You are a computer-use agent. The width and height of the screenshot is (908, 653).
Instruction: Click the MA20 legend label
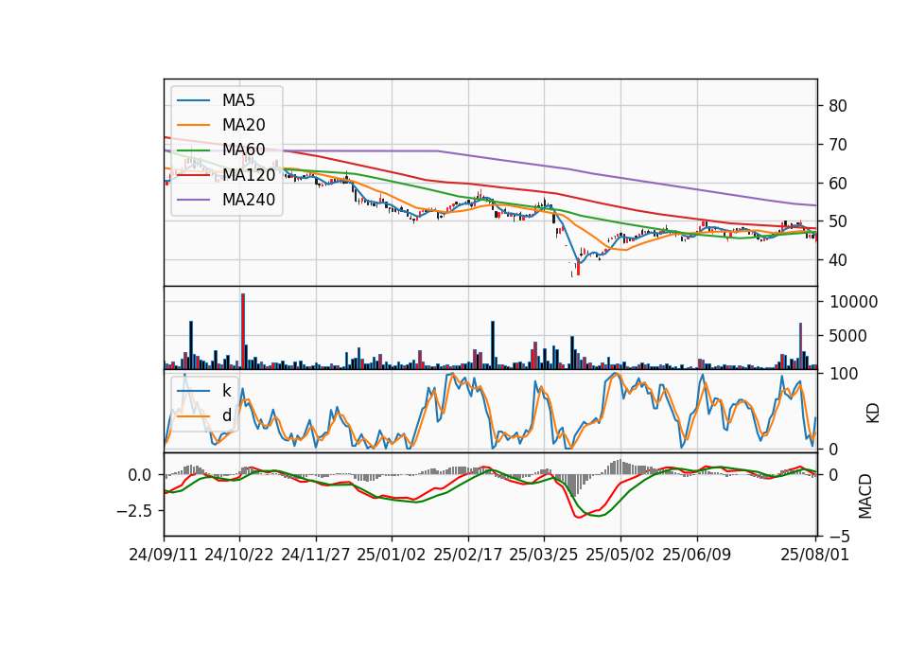[x=243, y=125]
